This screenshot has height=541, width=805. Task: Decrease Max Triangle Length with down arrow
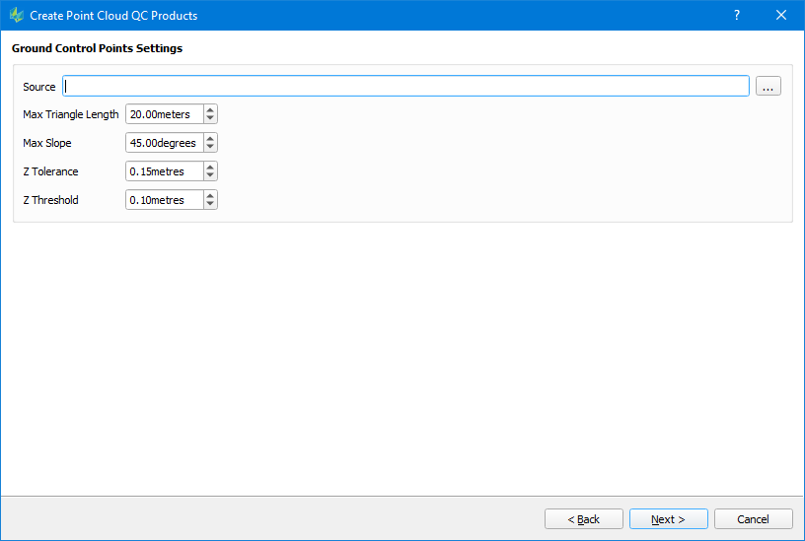pos(210,119)
